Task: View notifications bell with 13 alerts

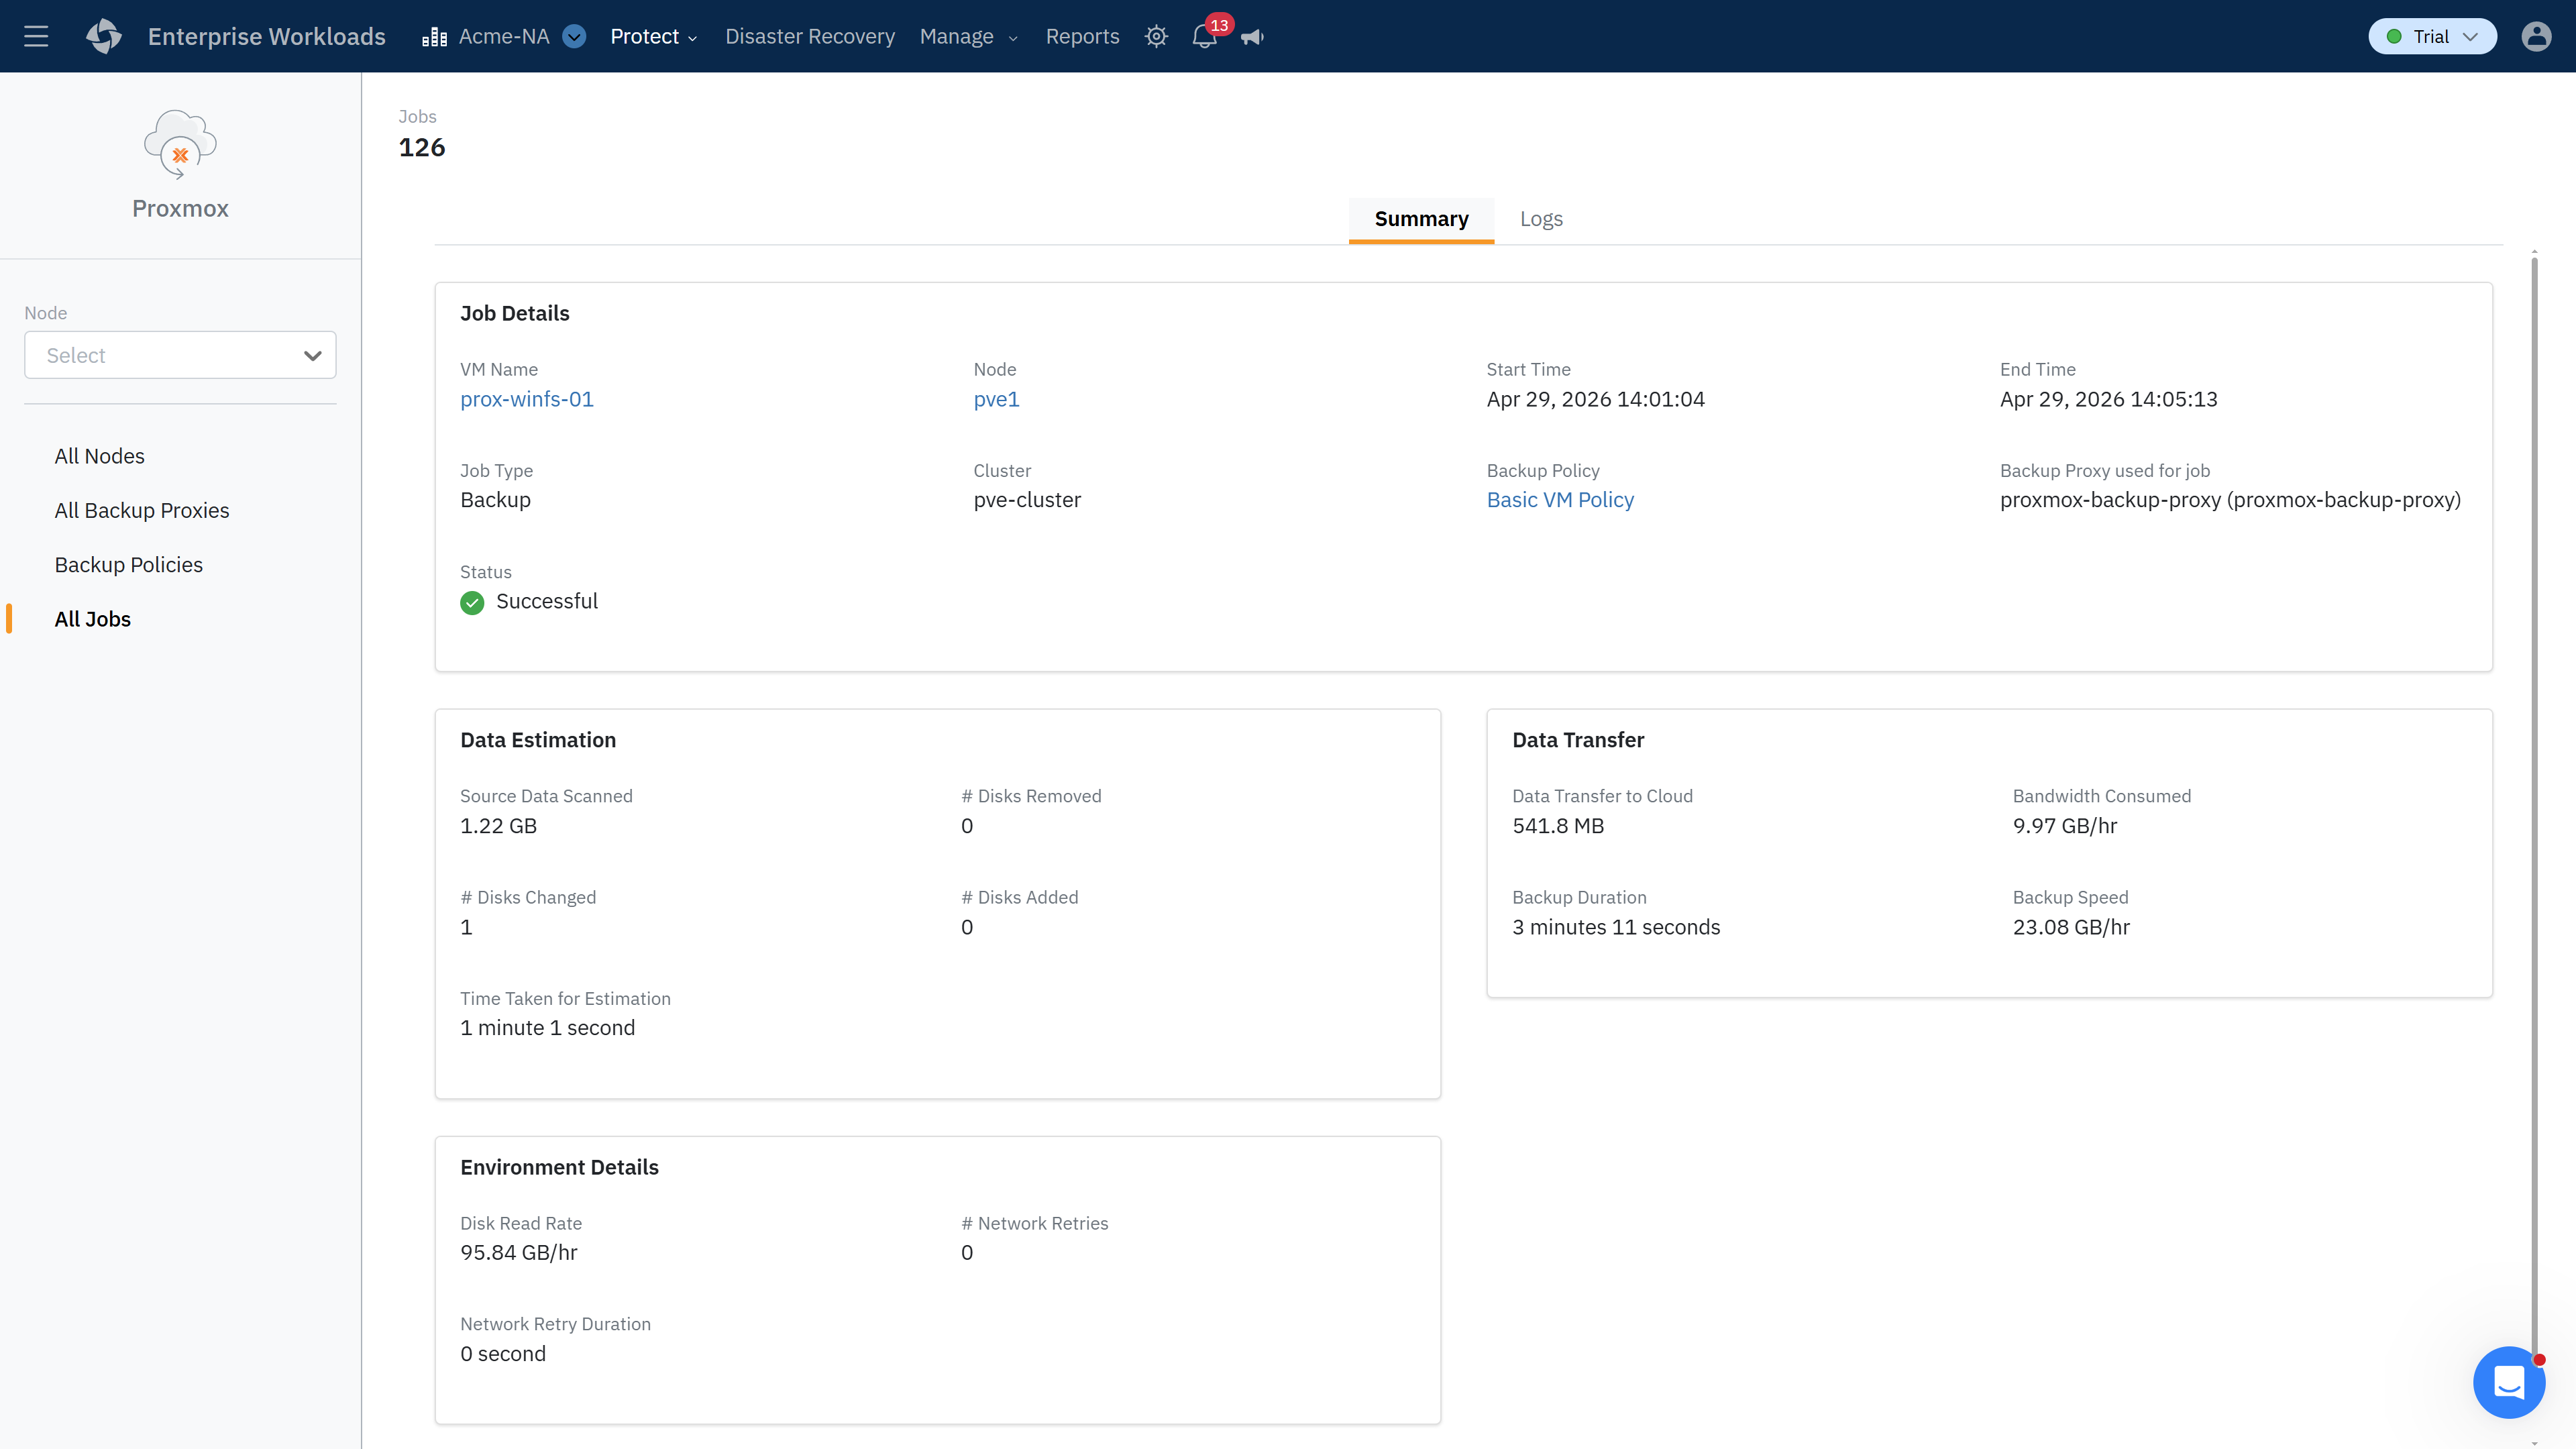Action: [1206, 36]
